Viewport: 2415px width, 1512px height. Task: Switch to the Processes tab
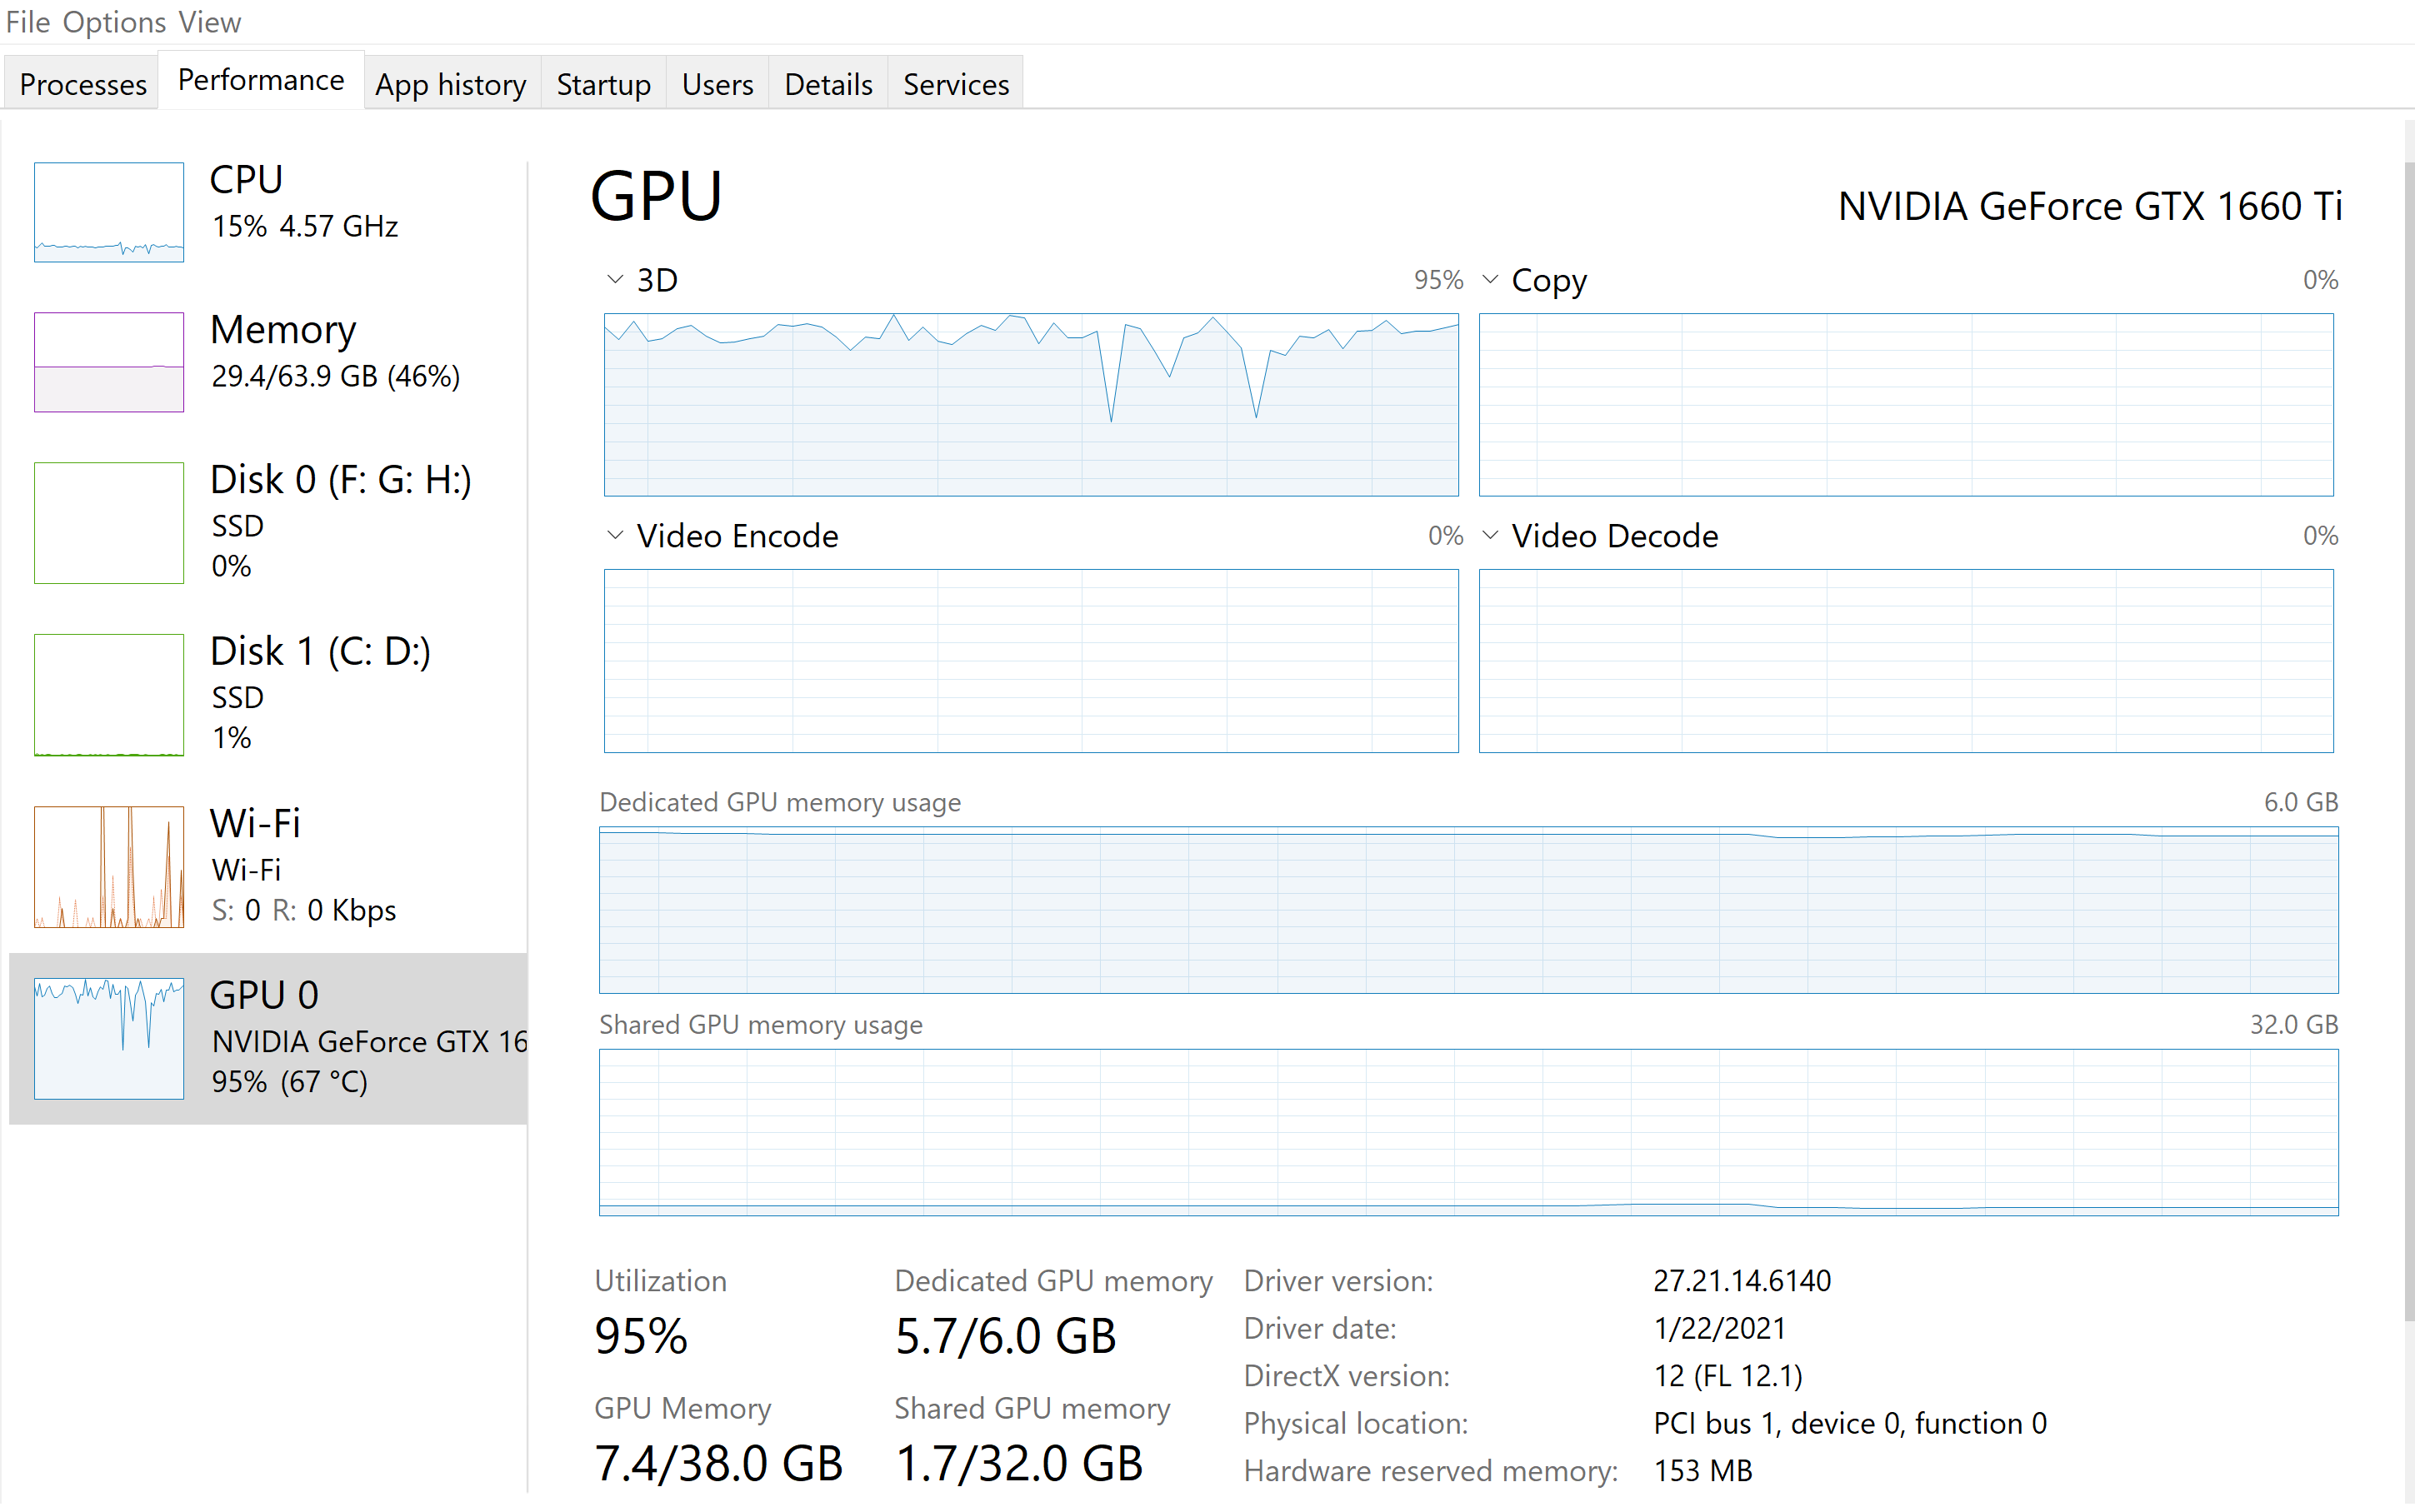click(83, 84)
